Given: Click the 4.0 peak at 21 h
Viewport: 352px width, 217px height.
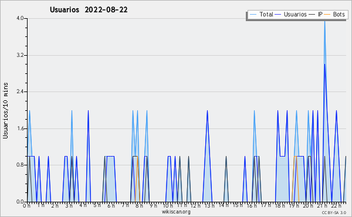Looking at the screenshot, I should [324, 20].
